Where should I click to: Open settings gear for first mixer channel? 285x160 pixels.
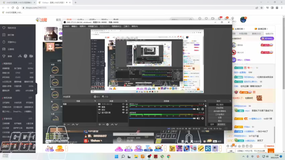click(x=202, y=109)
